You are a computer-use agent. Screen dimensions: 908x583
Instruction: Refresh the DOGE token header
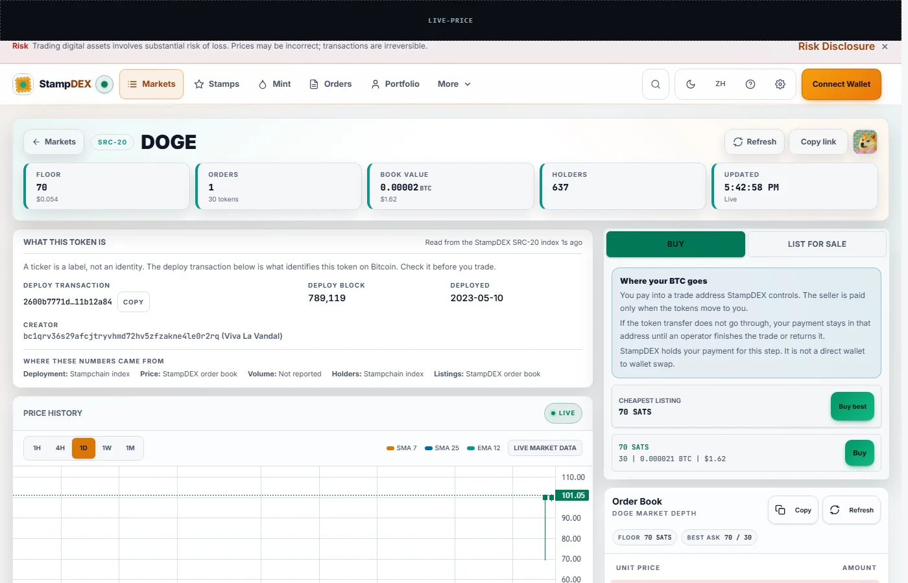coord(755,142)
